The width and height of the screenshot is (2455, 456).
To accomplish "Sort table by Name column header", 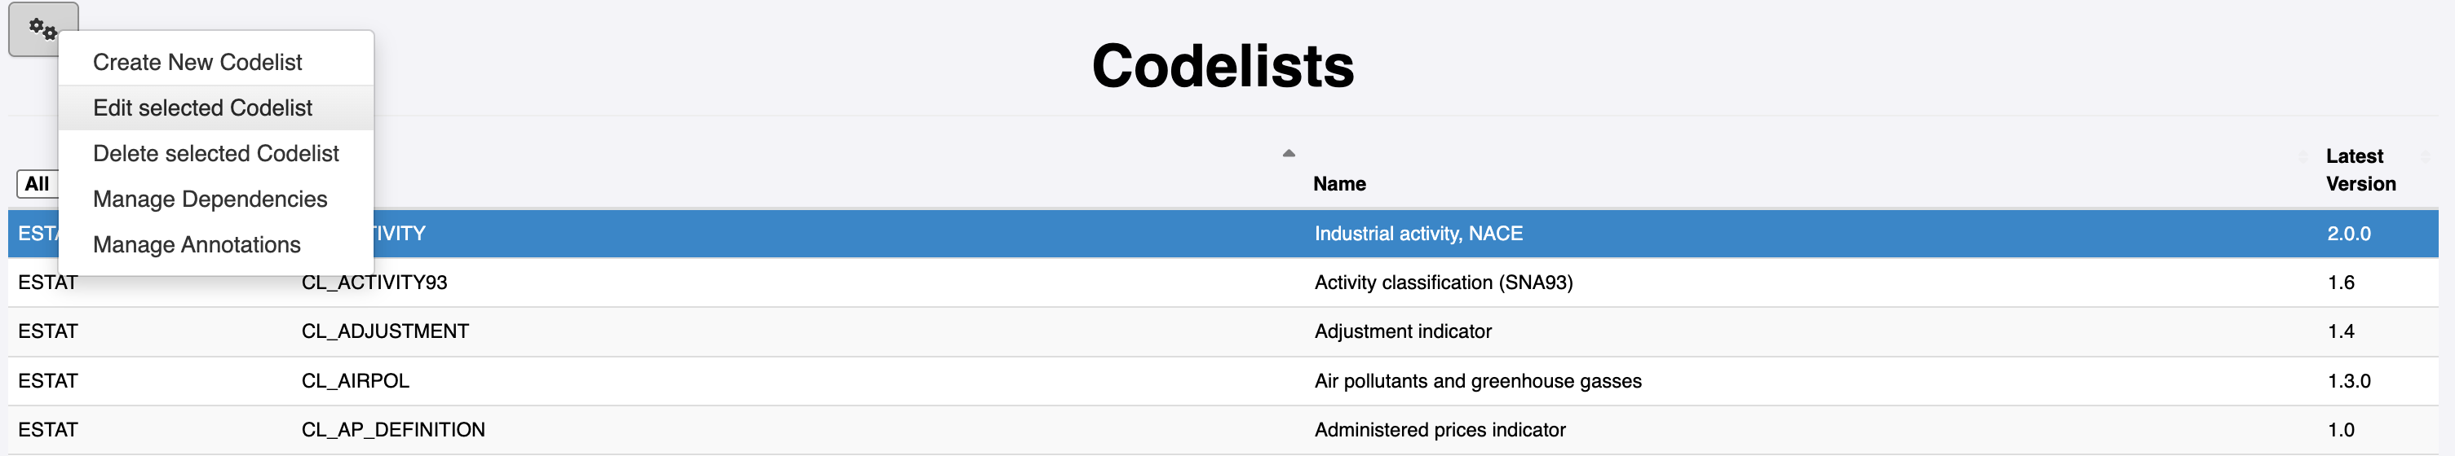I will point(1339,184).
